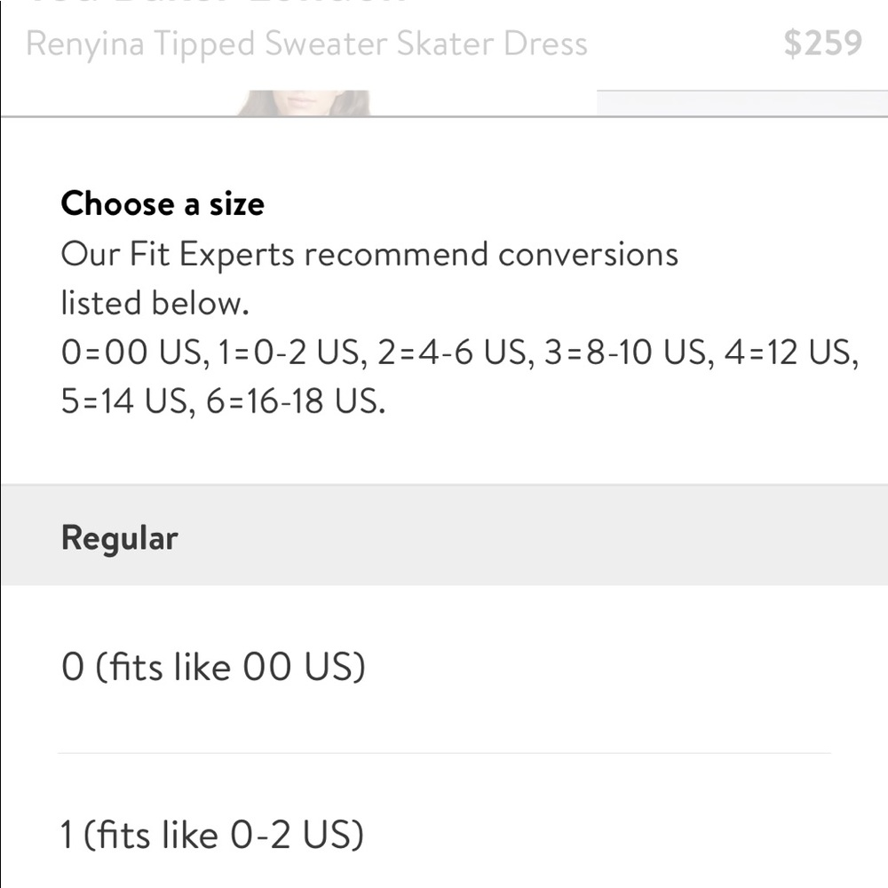Click the 3=8-10 US conversion text
Viewport: 888px width, 888px height.
click(x=625, y=353)
